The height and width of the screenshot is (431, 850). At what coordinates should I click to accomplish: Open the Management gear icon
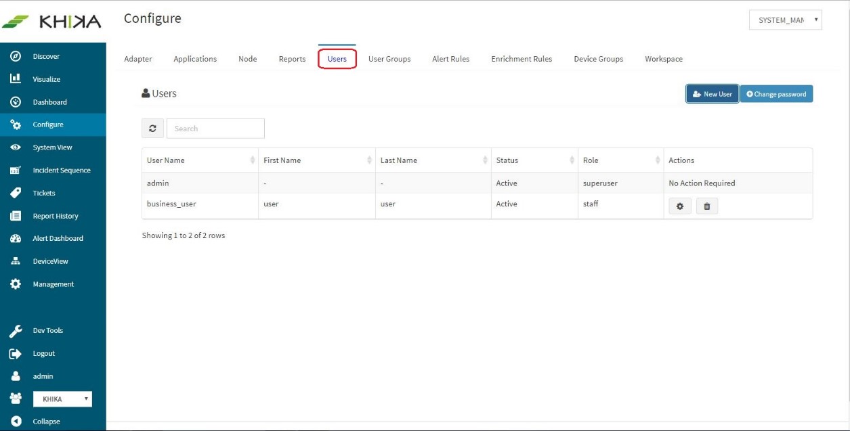click(x=14, y=284)
